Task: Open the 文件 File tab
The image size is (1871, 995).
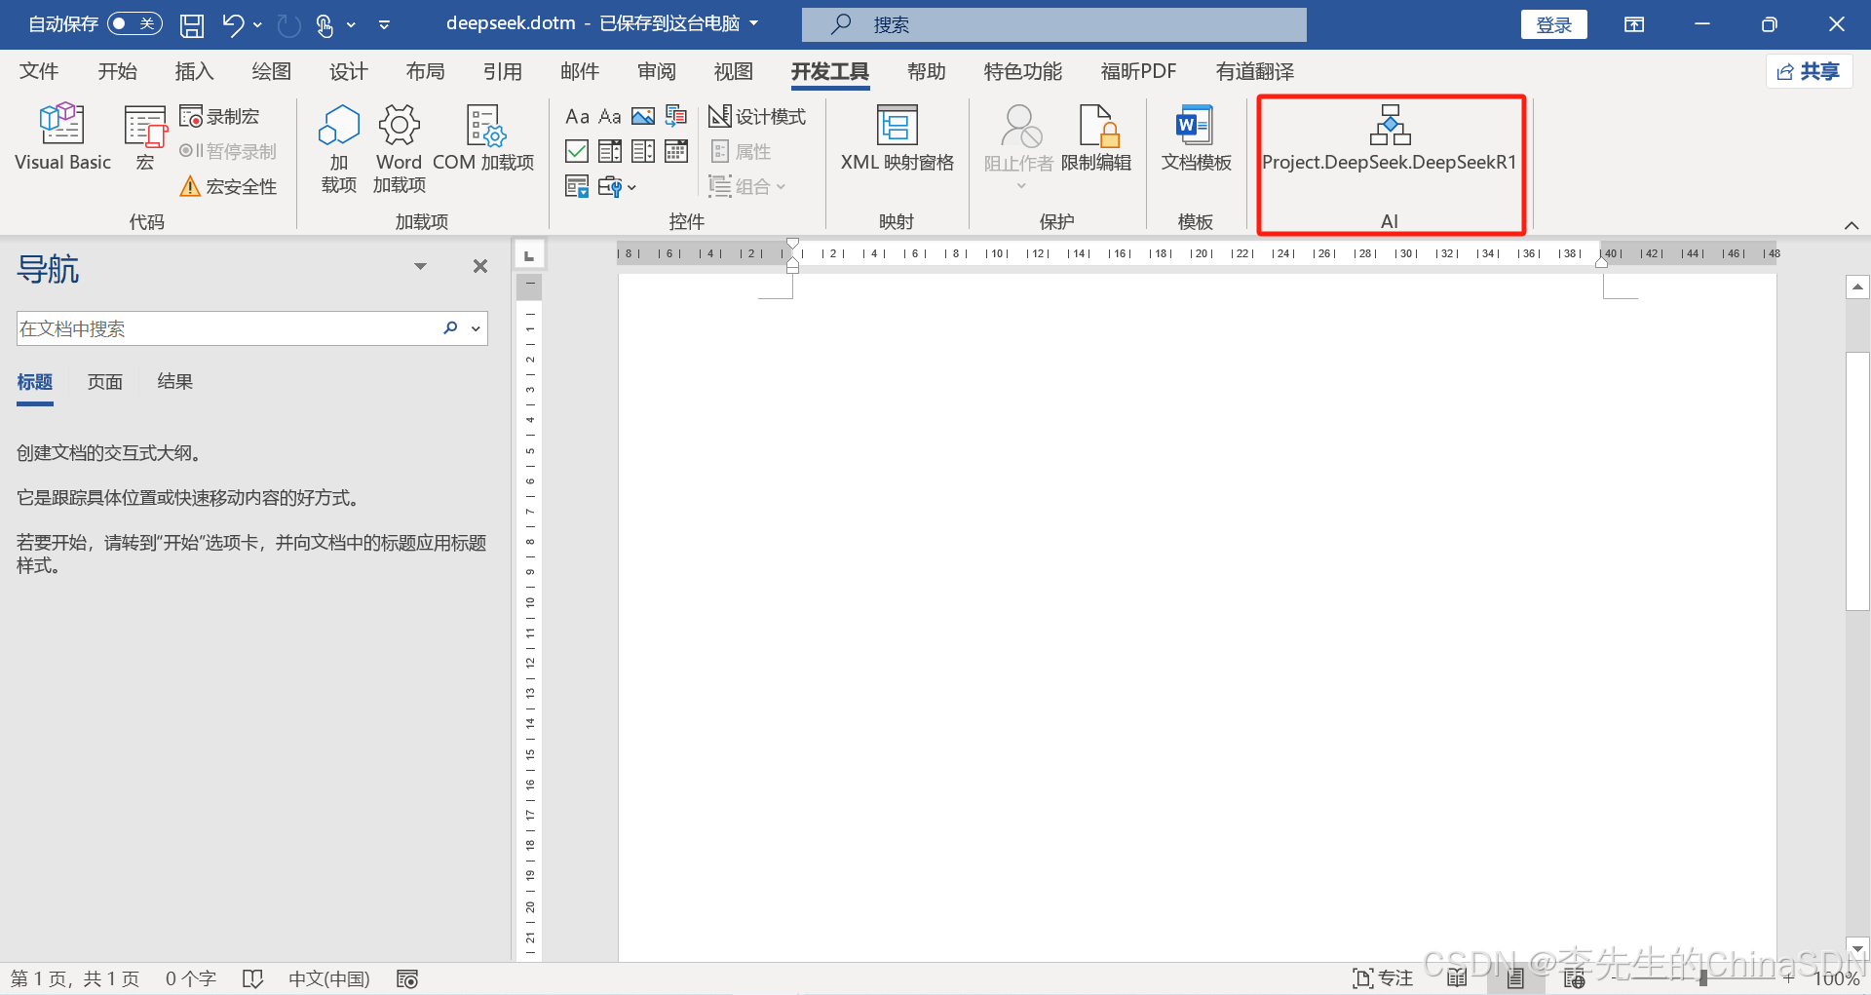Action: click(39, 71)
